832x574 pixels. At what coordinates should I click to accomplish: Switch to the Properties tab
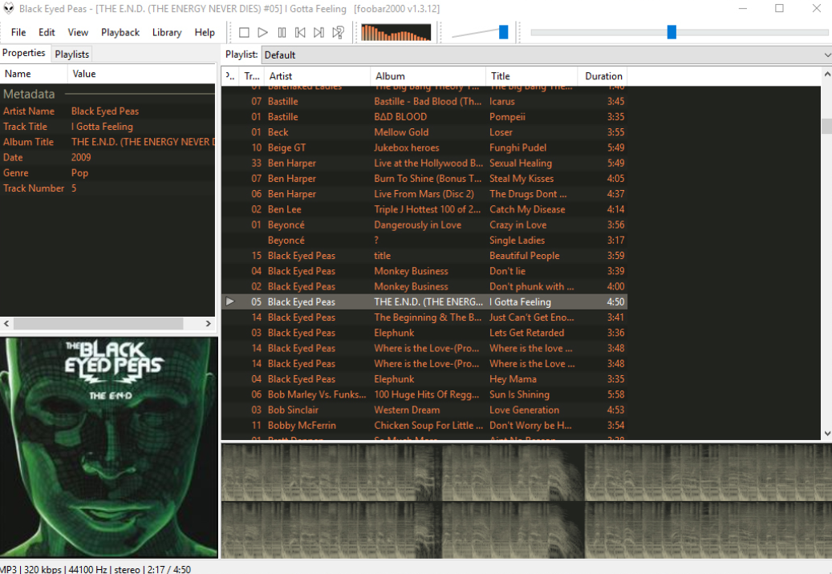point(24,53)
